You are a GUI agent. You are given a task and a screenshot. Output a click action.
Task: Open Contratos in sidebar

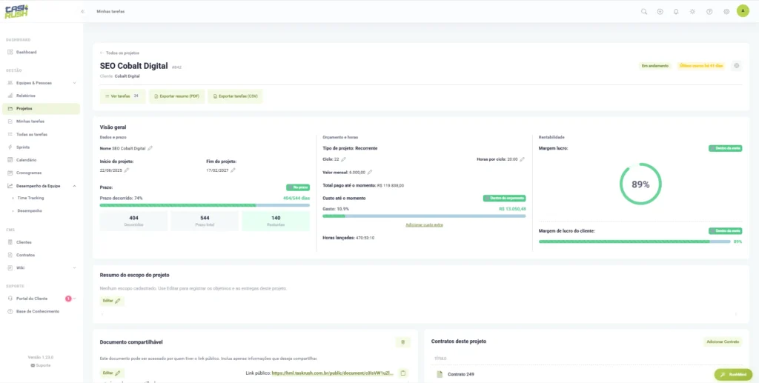[x=42, y=255]
